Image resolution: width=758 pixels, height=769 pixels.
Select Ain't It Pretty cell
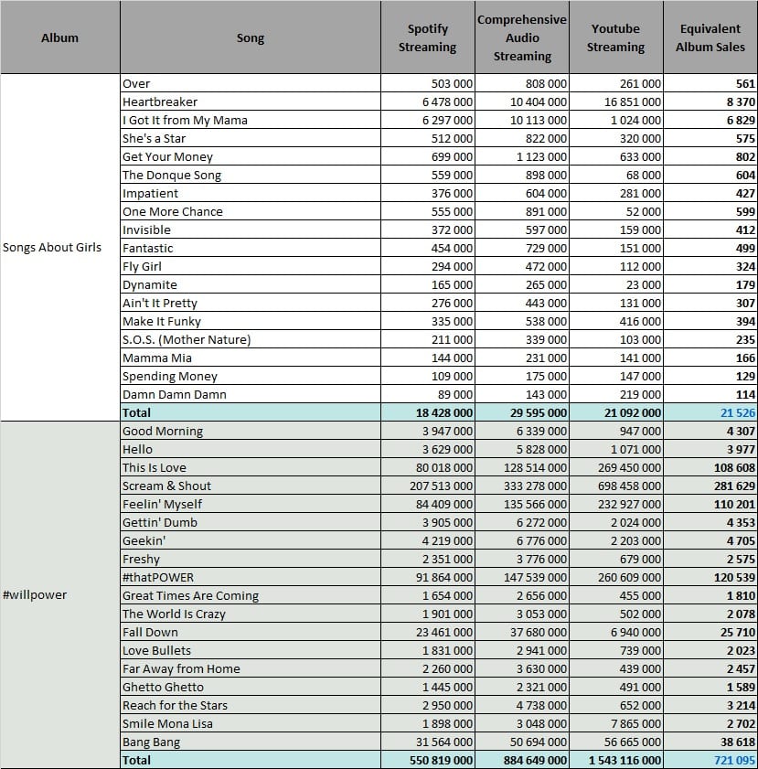pos(250,303)
